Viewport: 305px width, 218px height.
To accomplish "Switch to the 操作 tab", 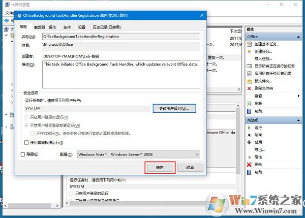I will 52,27.
